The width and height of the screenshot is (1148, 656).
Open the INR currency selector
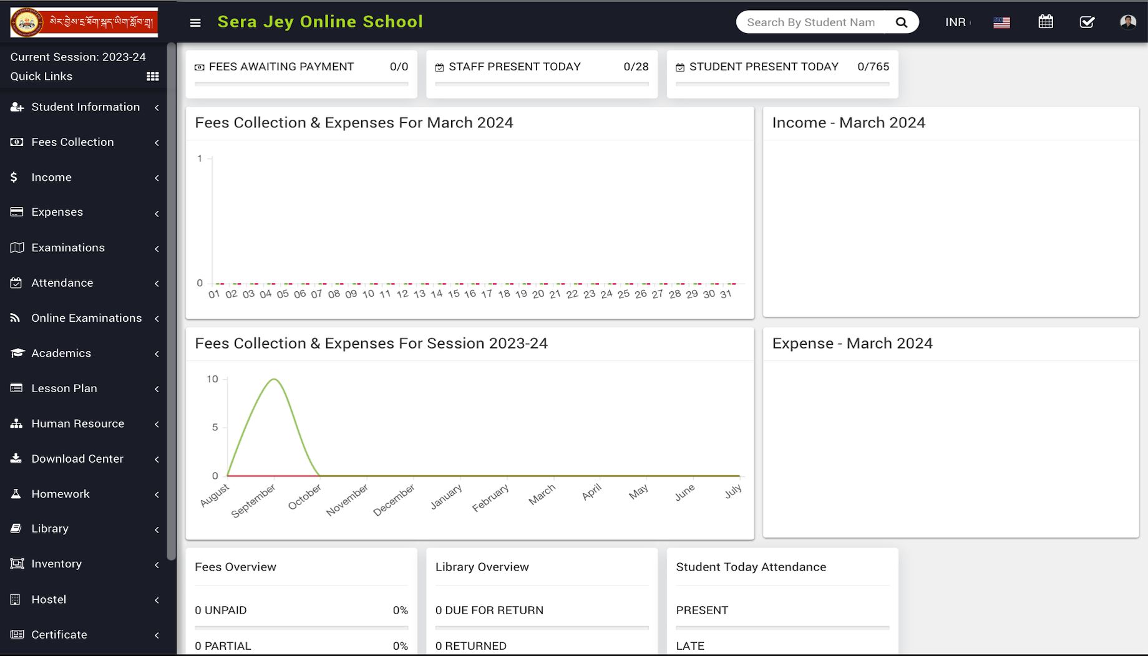tap(956, 22)
